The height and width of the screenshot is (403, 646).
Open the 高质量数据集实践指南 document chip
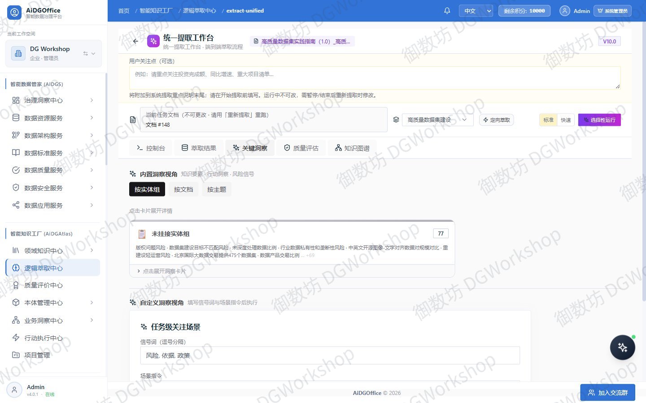pos(302,41)
